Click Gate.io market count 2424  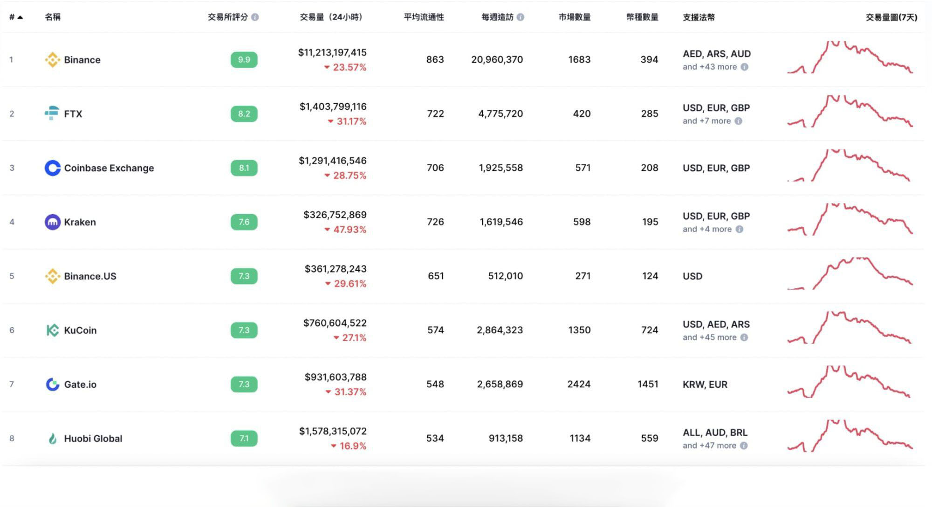pyautogui.click(x=579, y=384)
